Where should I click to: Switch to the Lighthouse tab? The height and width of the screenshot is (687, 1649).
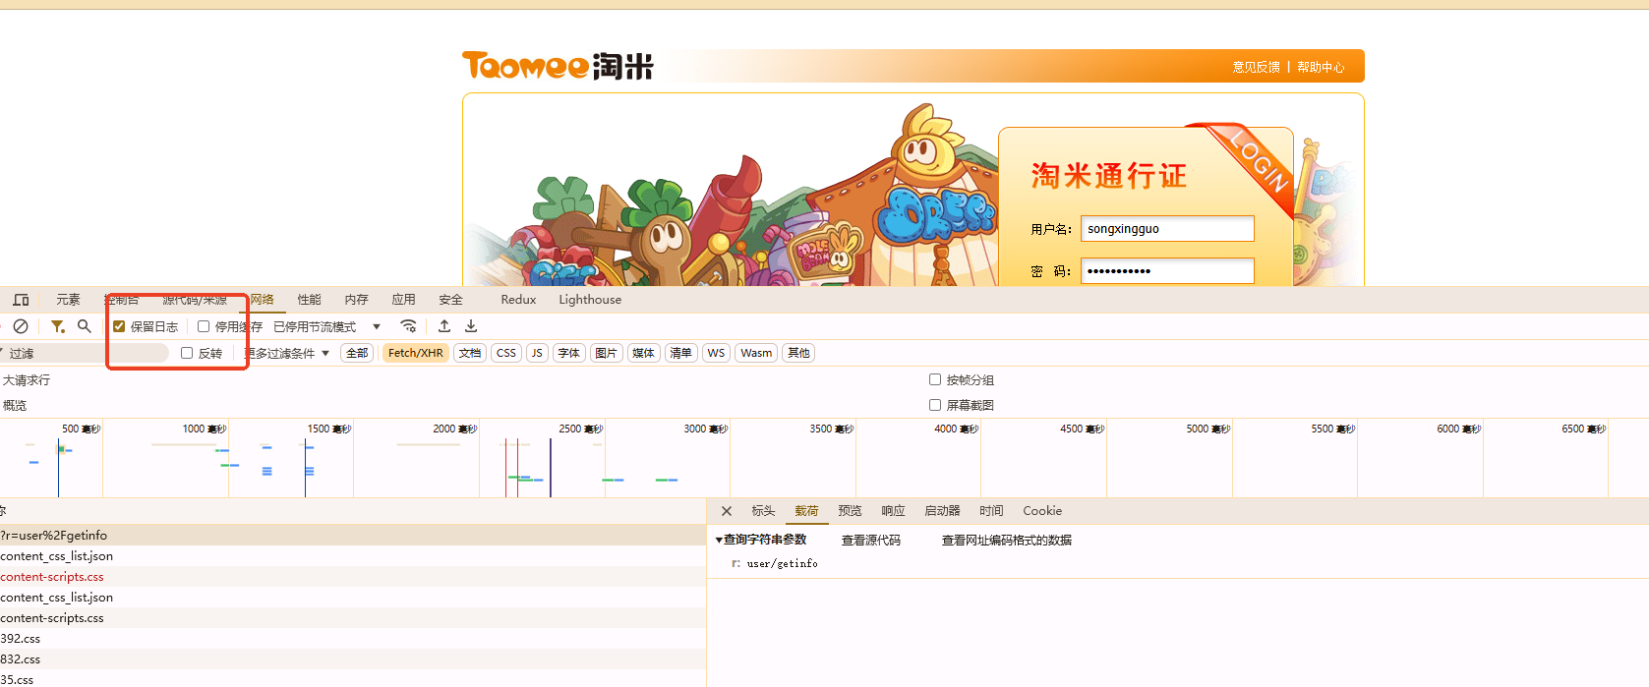click(590, 300)
